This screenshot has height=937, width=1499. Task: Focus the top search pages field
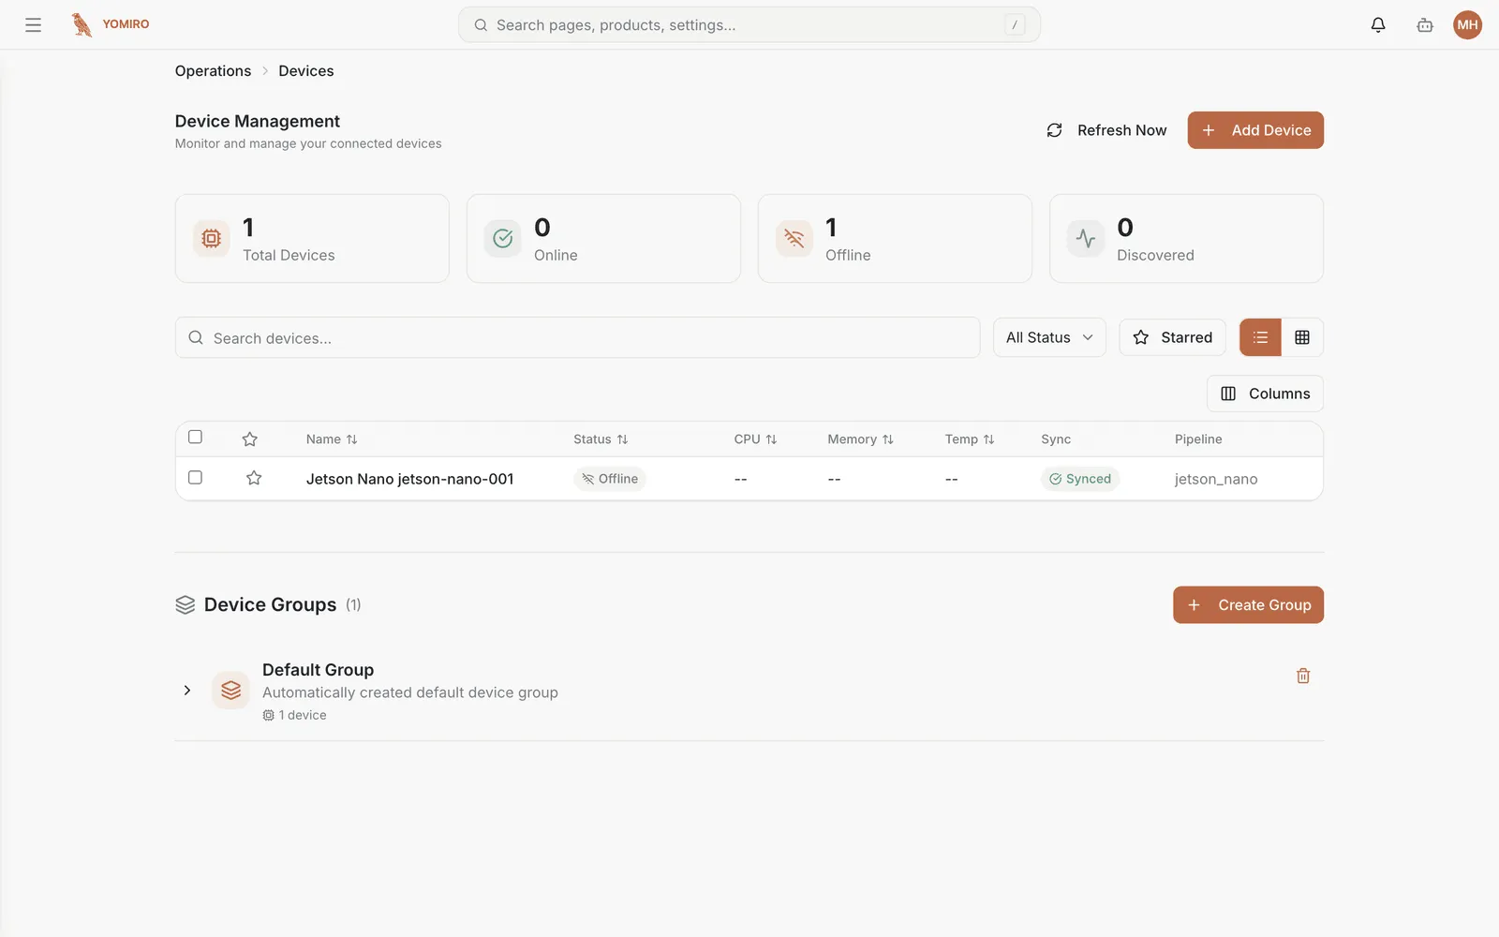pyautogui.click(x=749, y=25)
